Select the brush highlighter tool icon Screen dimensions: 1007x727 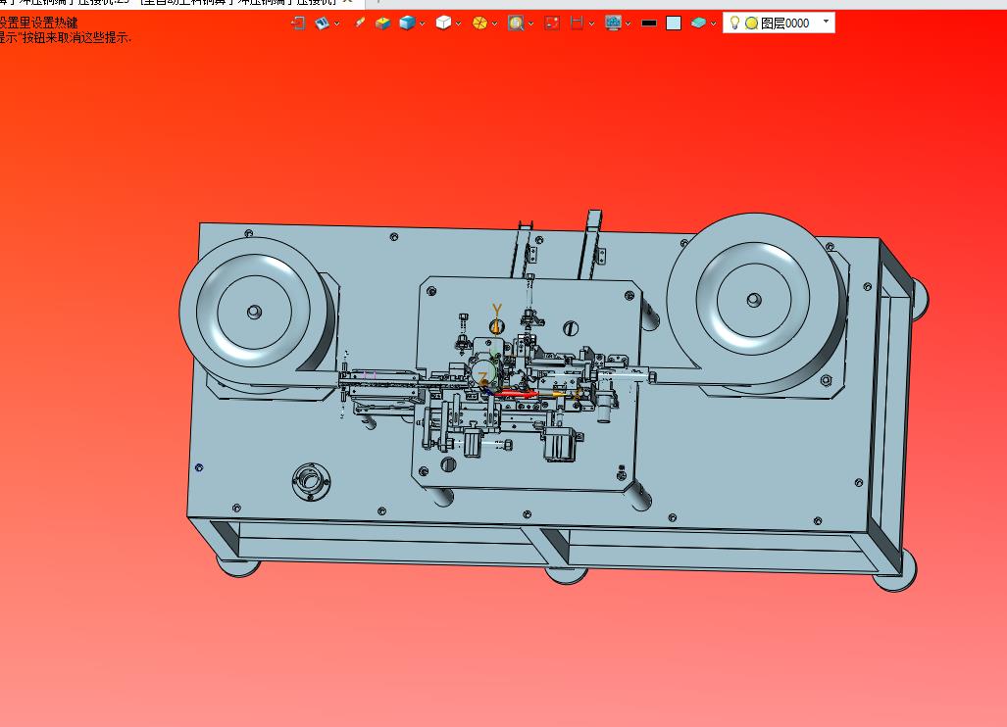[360, 23]
